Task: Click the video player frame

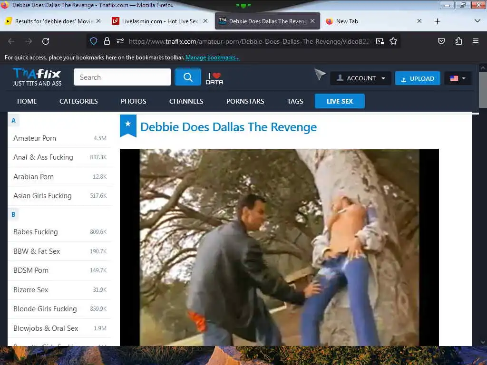Action: pos(279,247)
